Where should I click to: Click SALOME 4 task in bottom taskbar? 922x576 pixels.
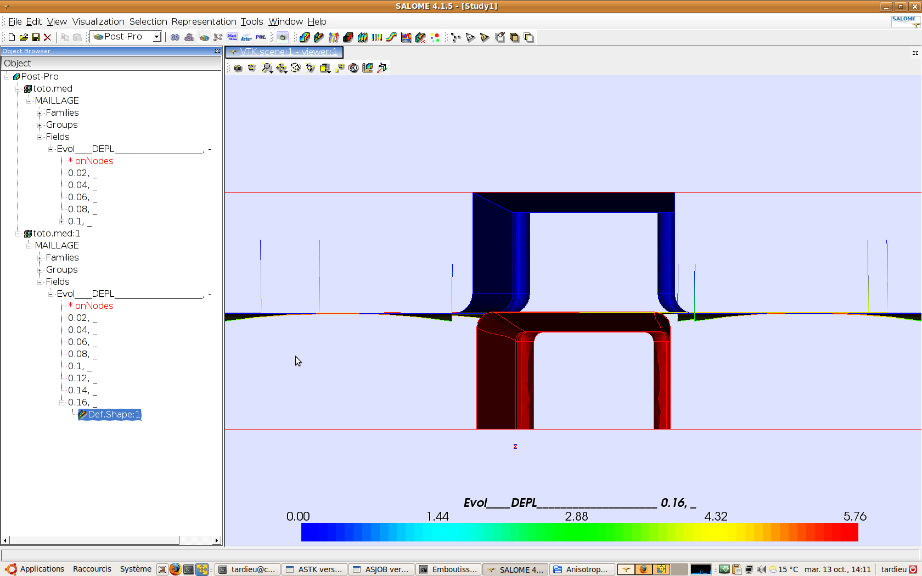515,569
